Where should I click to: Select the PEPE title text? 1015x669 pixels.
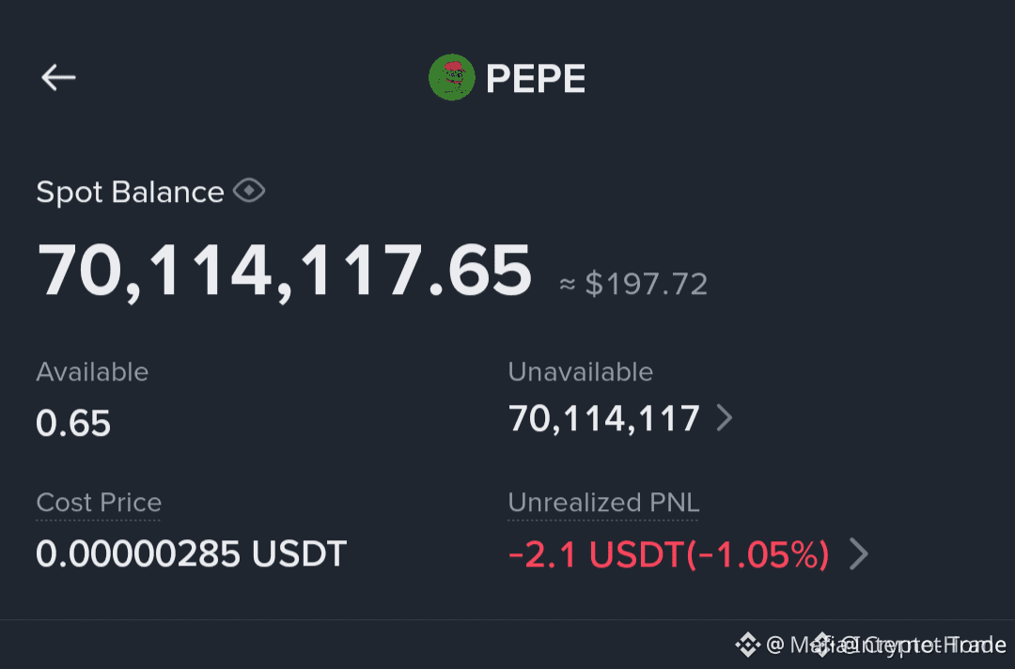click(536, 78)
